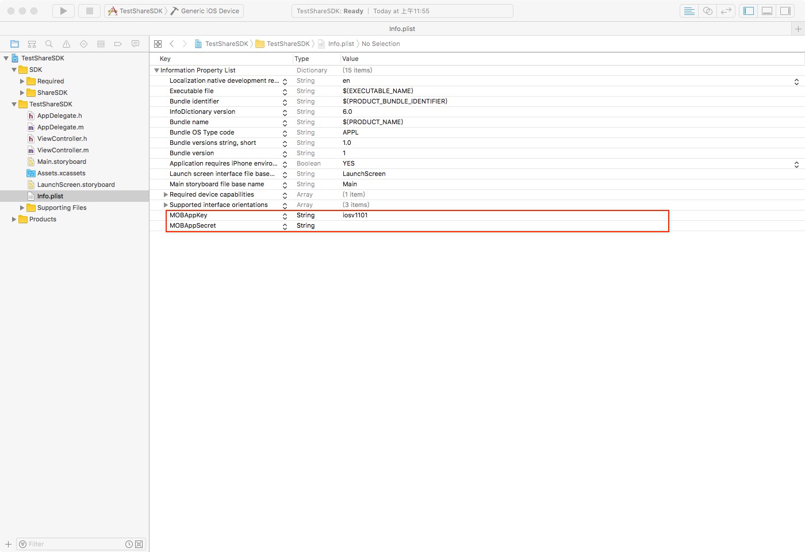The image size is (805, 552).
Task: Collapse the Information Property List dictionary
Action: tap(156, 70)
